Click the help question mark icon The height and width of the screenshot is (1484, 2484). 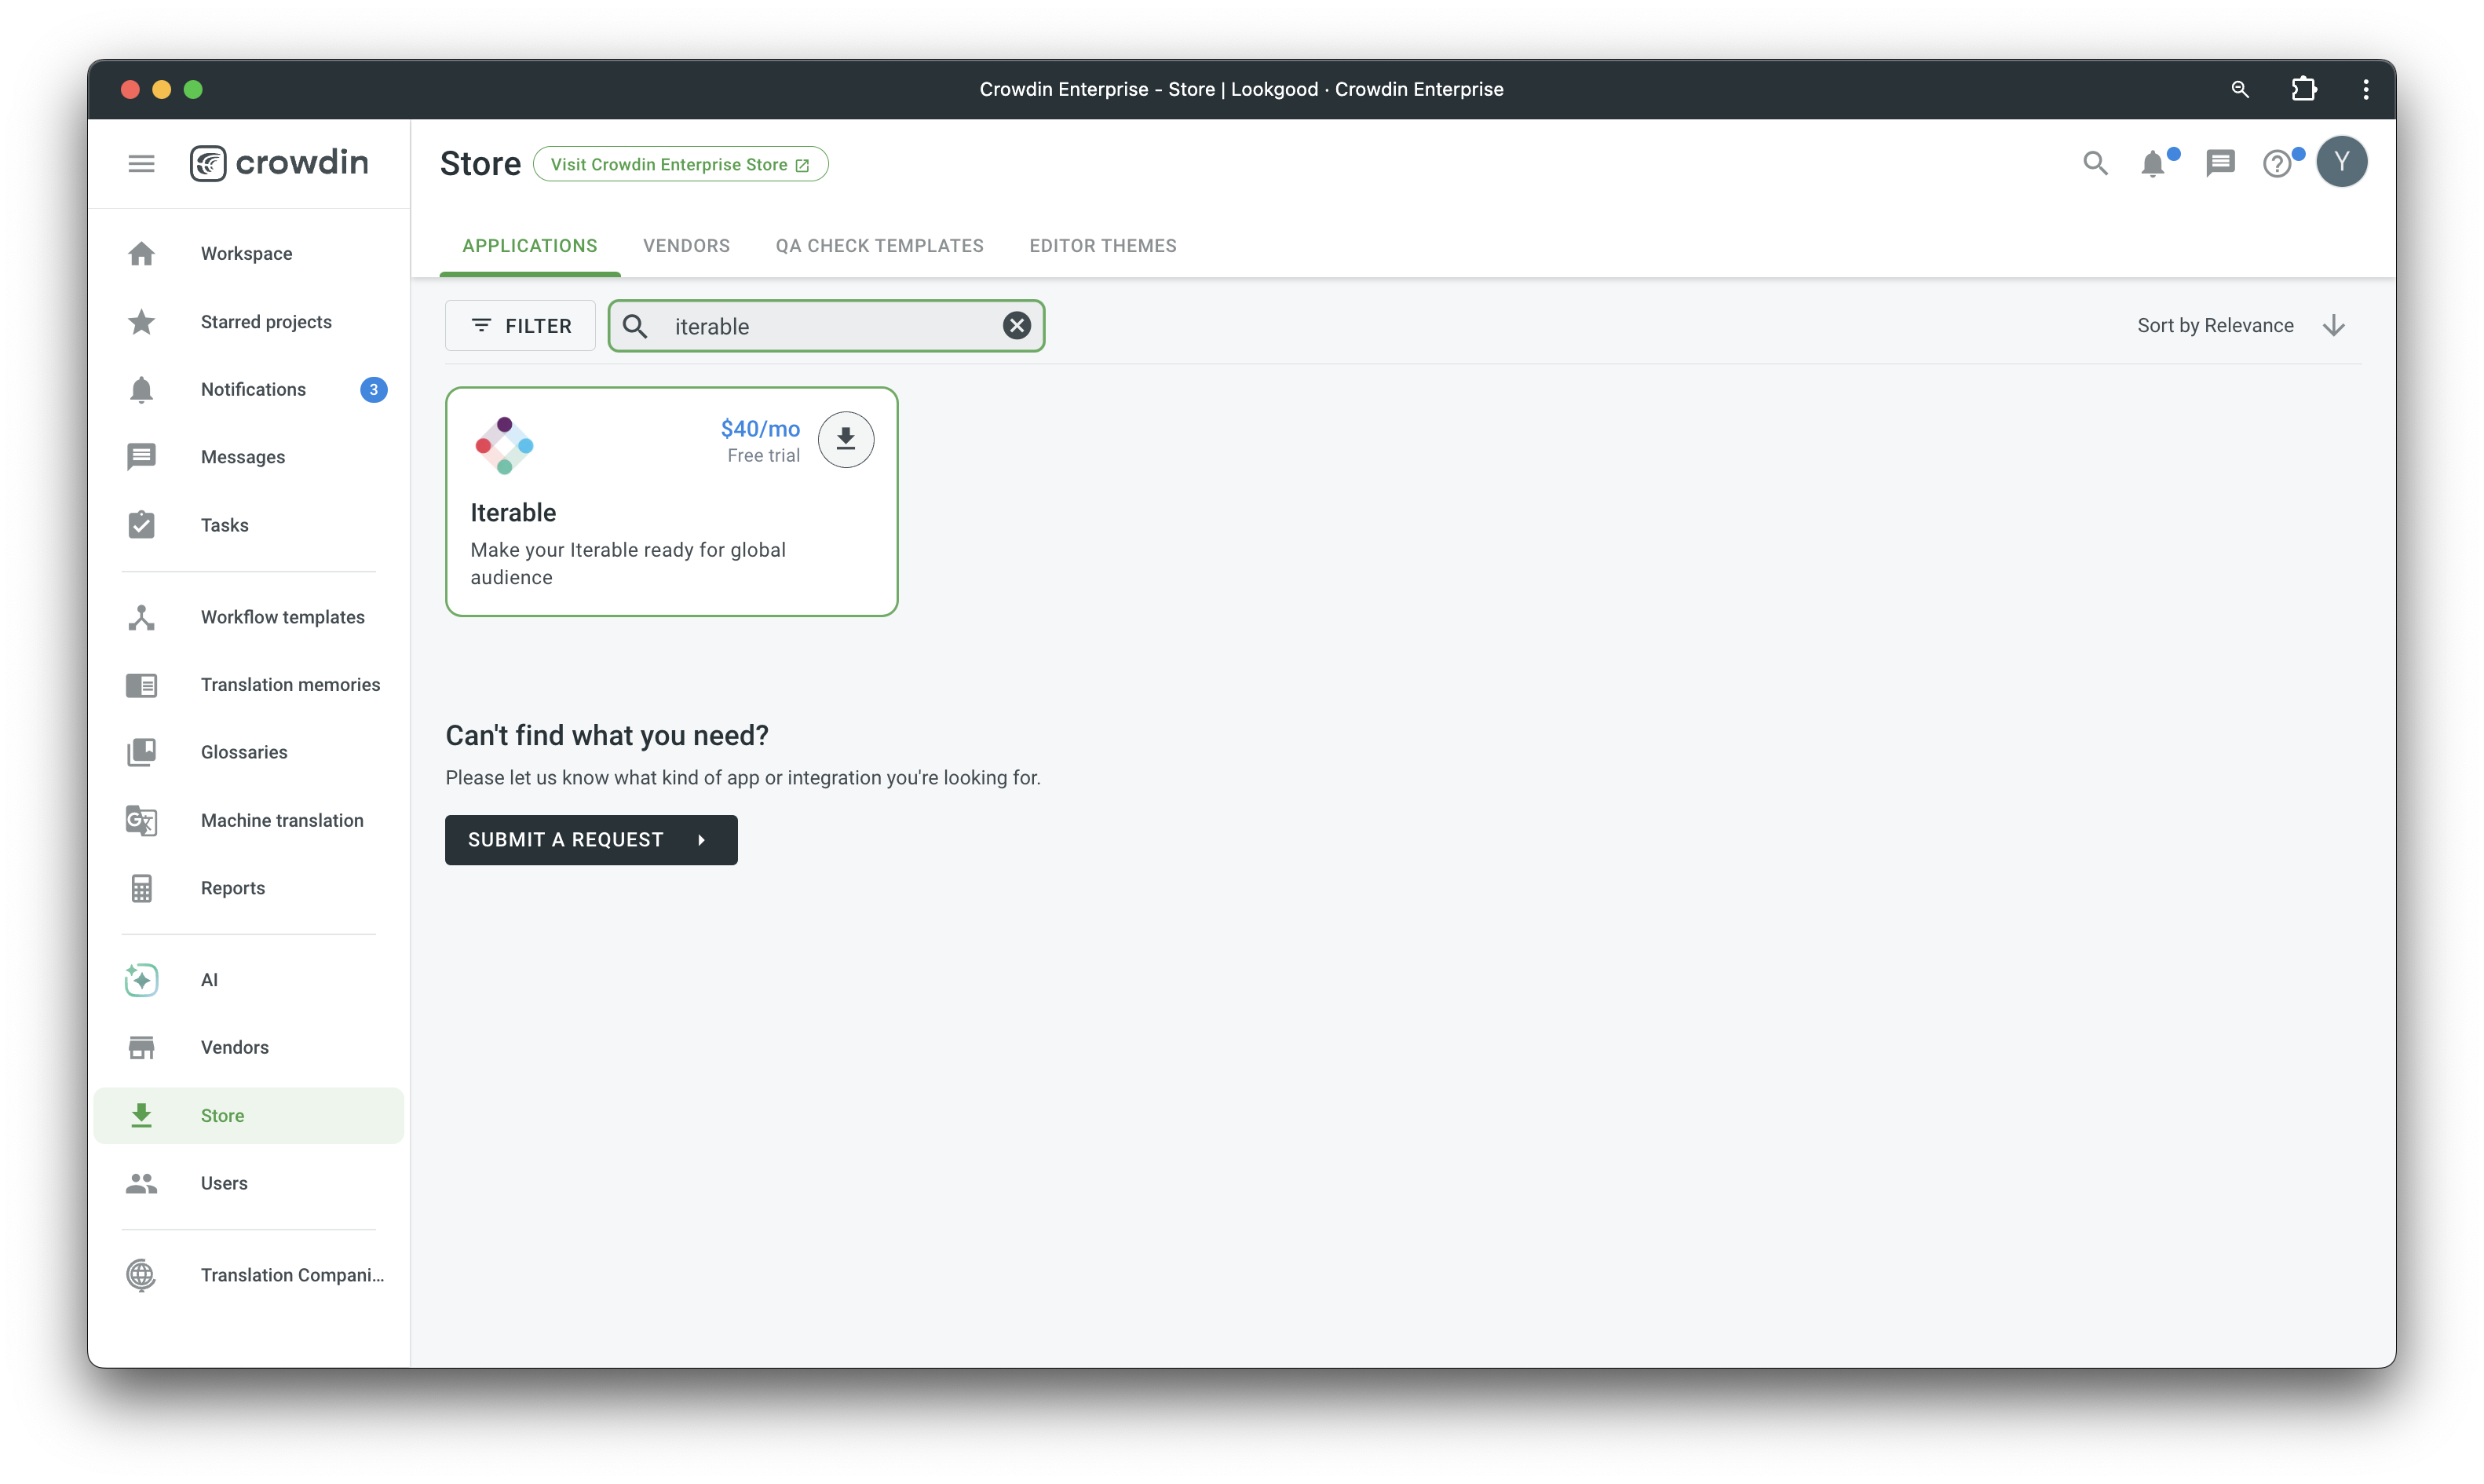(2276, 163)
